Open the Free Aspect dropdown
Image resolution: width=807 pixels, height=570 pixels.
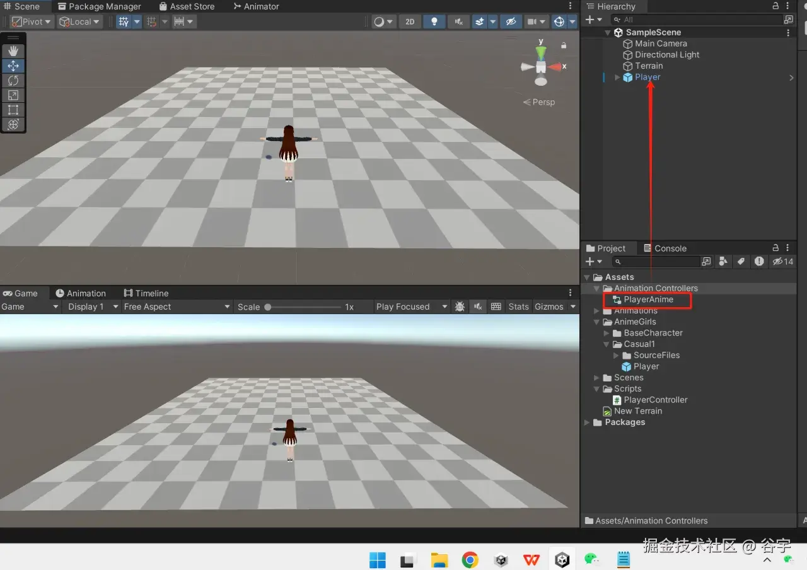[x=177, y=306]
